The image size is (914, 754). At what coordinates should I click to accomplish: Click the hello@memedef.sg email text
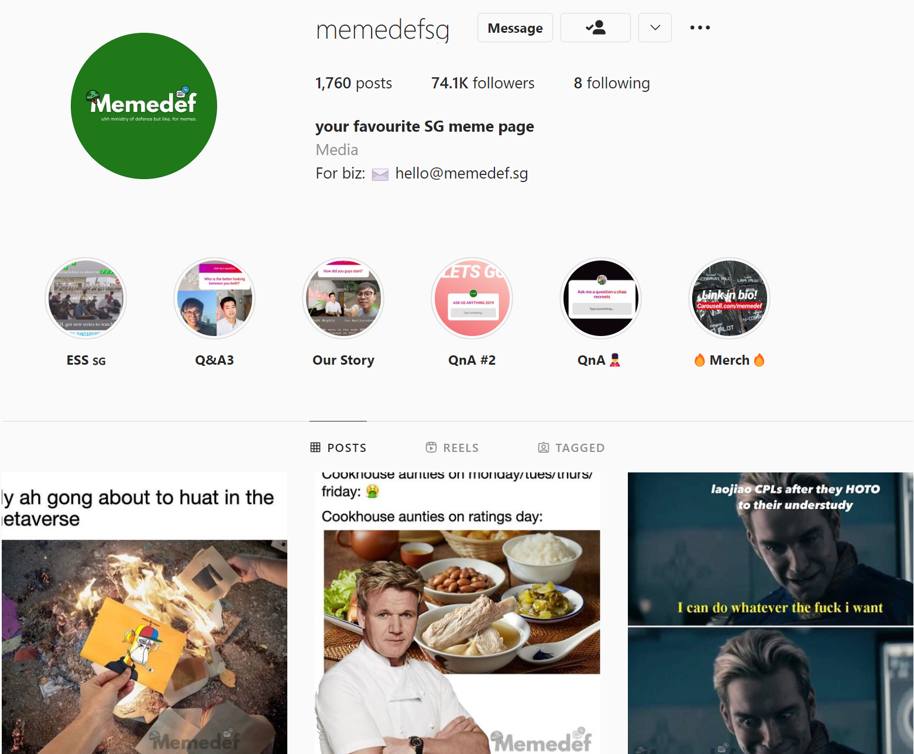click(462, 173)
